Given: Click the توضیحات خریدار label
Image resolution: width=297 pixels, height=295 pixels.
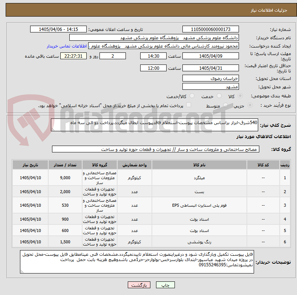Looking at the screenshot, I should pos(273,262).
